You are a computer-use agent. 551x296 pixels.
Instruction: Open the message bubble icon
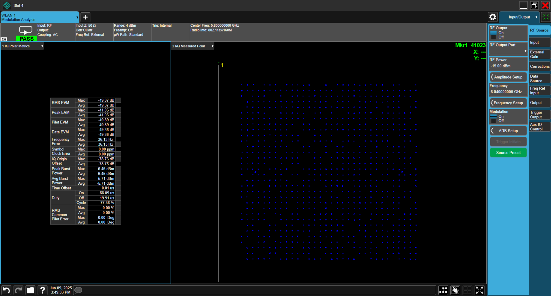[x=78, y=290]
